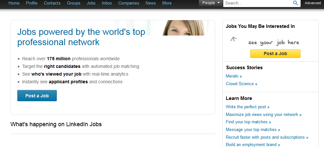Open More menu item
The image size is (324, 147).
tap(167, 3)
